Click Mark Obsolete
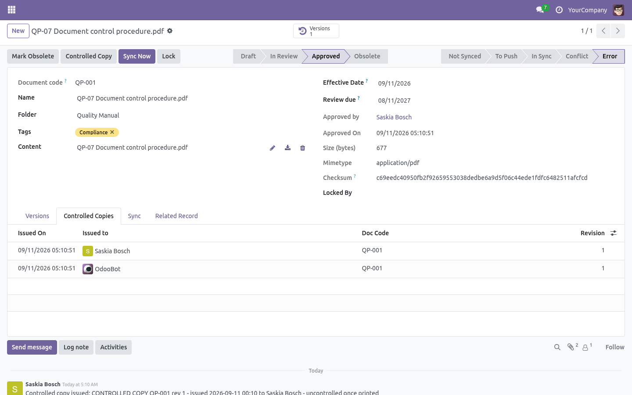Image resolution: width=632 pixels, height=395 pixels. [x=33, y=56]
